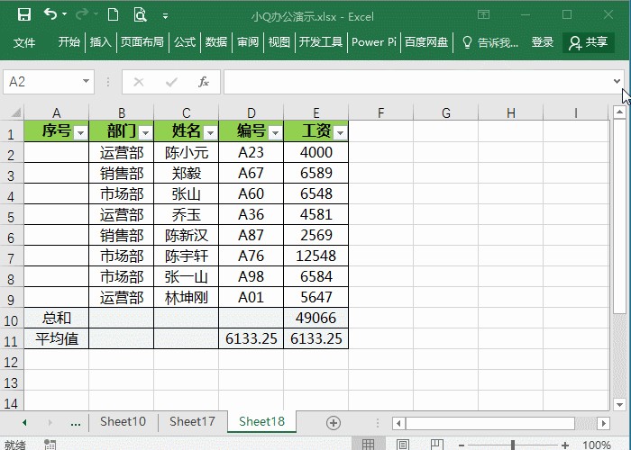
Task: Switch to the Sheet17 tab
Action: [x=192, y=421]
